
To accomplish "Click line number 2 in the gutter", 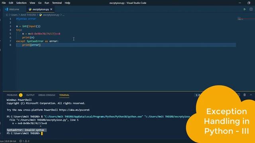I will [10, 23].
